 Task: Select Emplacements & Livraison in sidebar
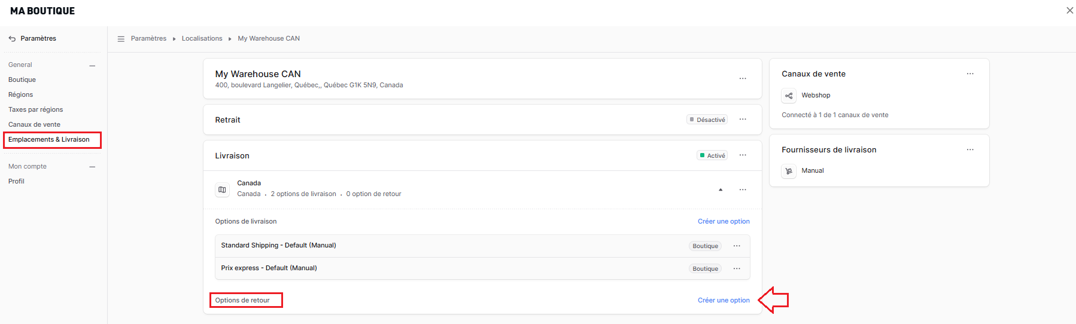[49, 140]
